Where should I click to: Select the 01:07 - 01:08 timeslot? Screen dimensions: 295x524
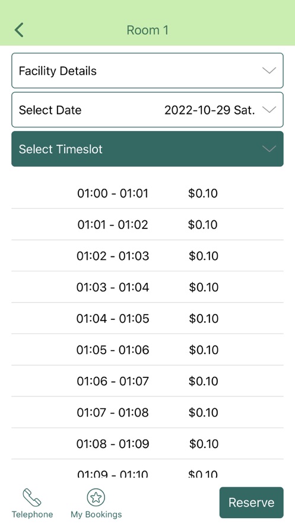click(147, 412)
